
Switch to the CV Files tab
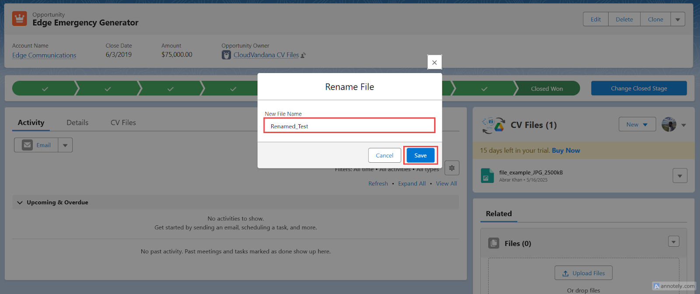pos(123,122)
